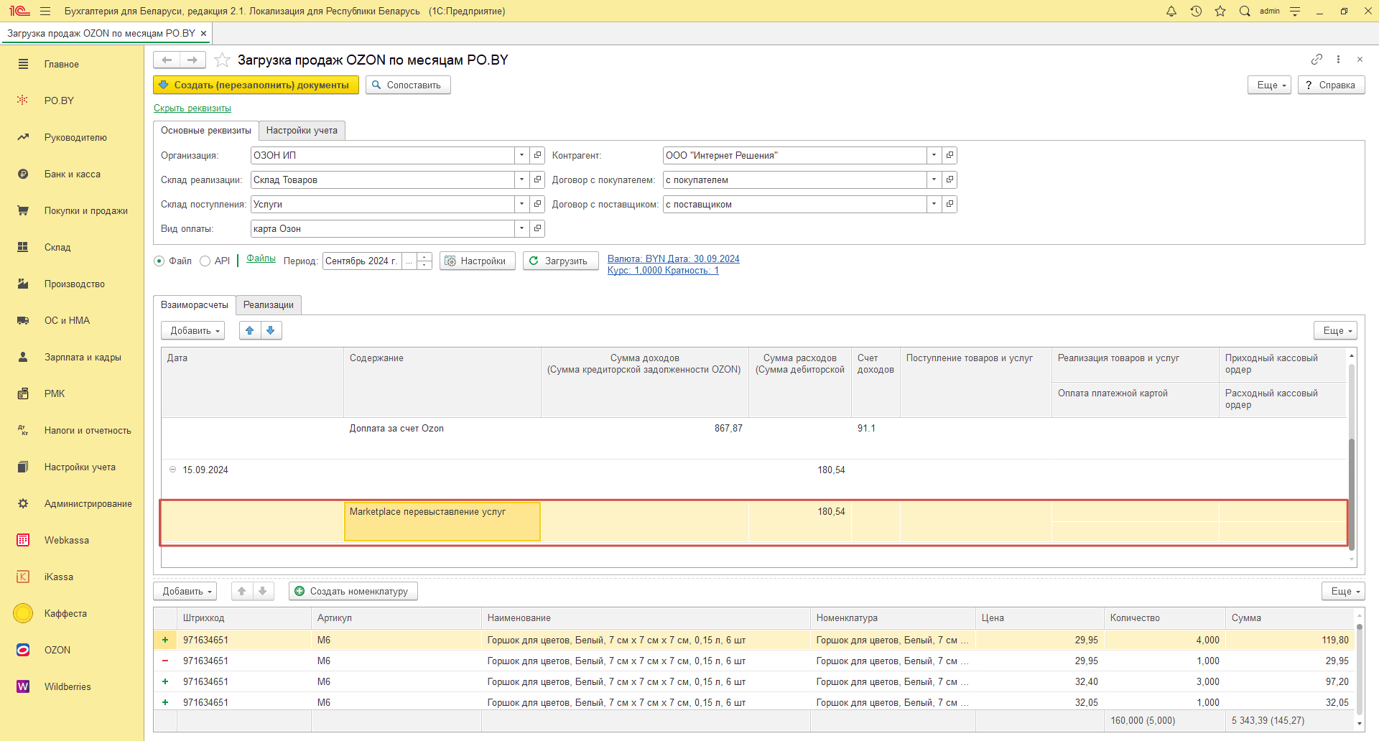Open the Склад section icon
Image resolution: width=1379 pixels, height=741 pixels.
(x=23, y=247)
